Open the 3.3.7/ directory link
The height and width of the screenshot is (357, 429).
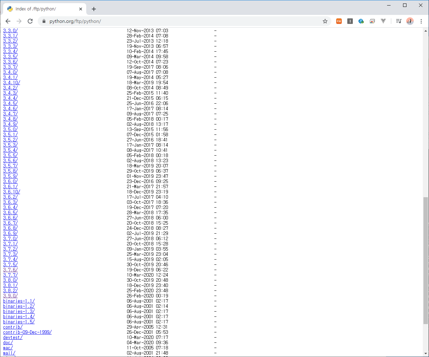pos(10,67)
